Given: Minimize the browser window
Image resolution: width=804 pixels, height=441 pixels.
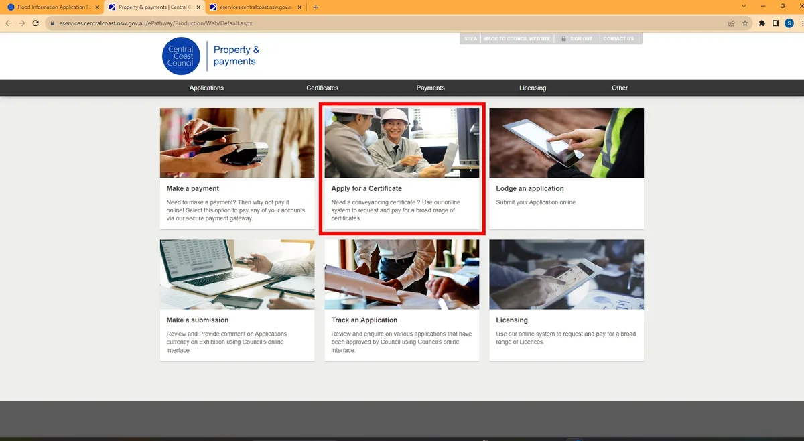Looking at the screenshot, I should [763, 6].
